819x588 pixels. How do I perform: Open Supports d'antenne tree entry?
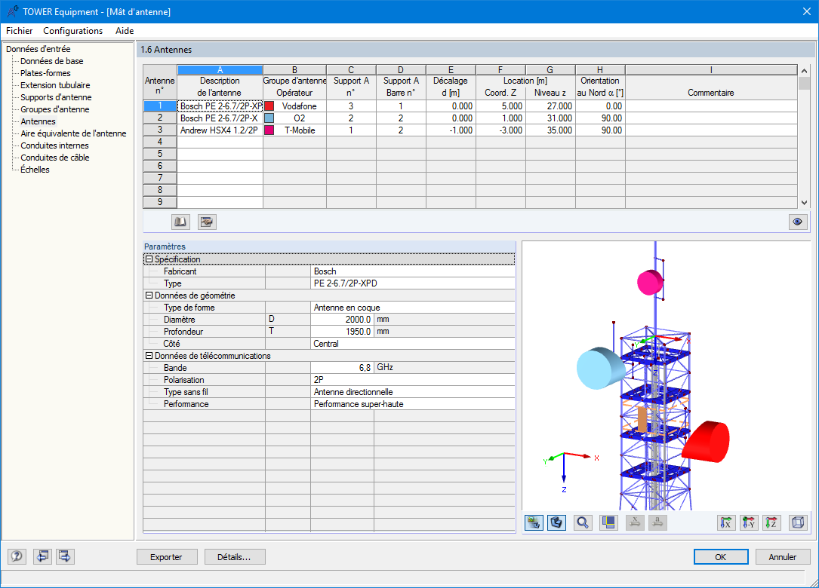[56, 97]
